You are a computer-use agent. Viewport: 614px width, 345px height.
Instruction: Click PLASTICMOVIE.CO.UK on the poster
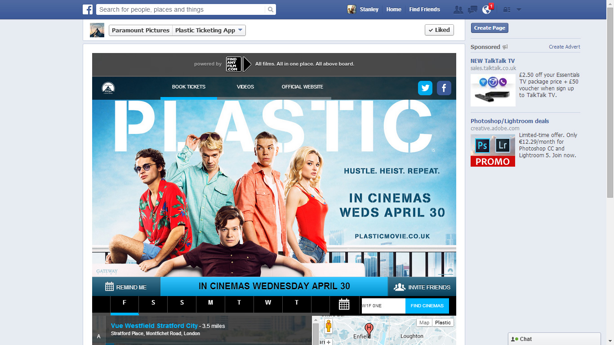tap(392, 236)
